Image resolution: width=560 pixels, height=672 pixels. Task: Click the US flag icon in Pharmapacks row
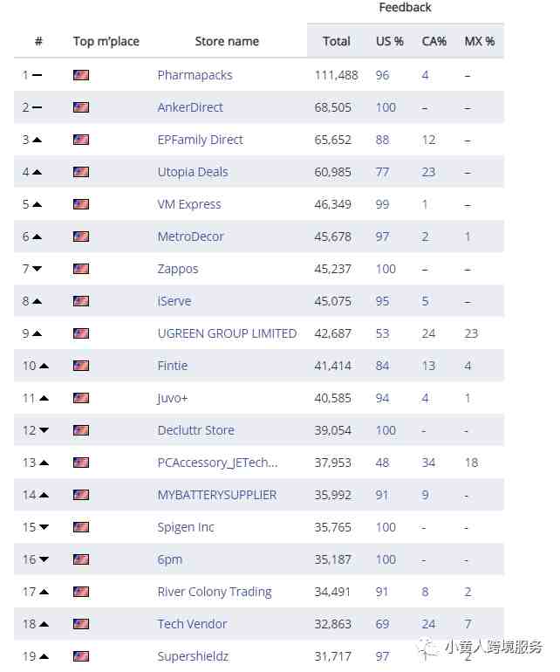coord(81,75)
